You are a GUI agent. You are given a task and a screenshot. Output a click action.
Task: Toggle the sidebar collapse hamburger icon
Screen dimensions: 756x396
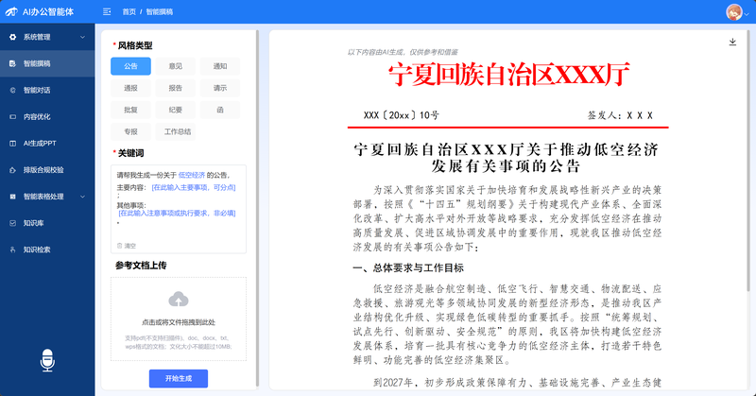107,11
